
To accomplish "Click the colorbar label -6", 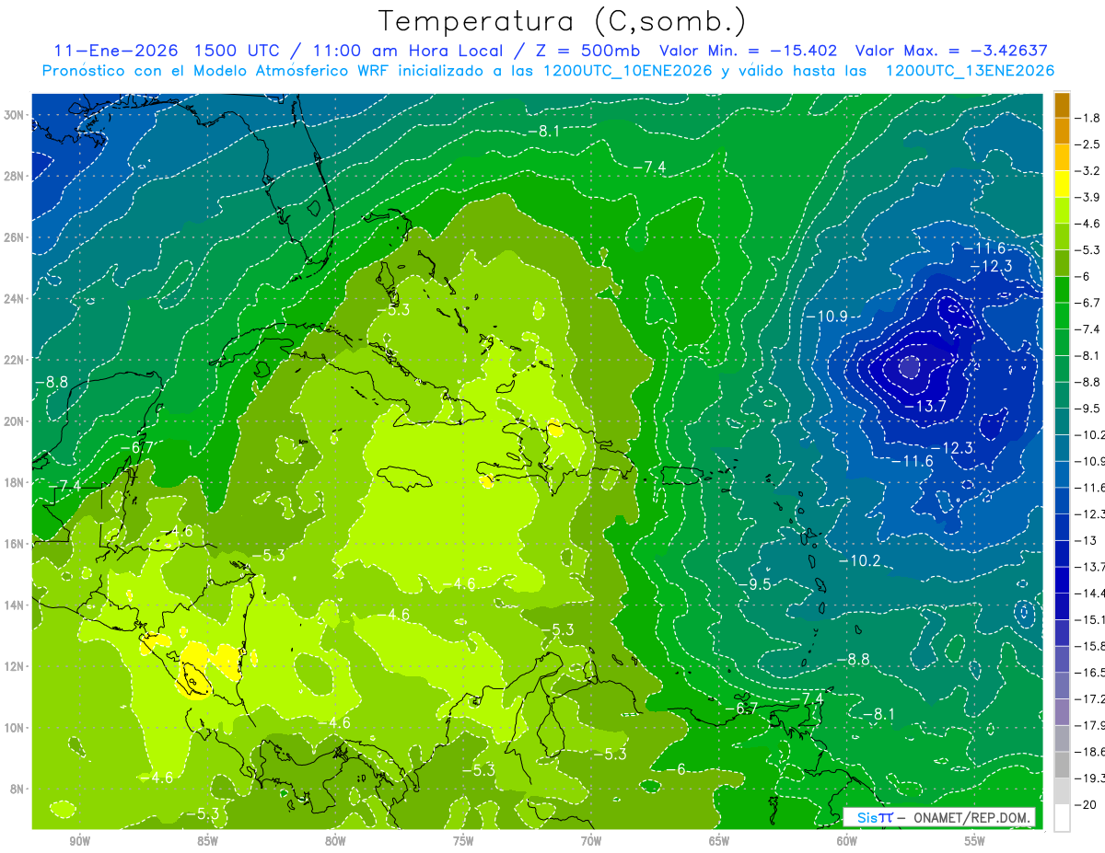I will click(1082, 276).
